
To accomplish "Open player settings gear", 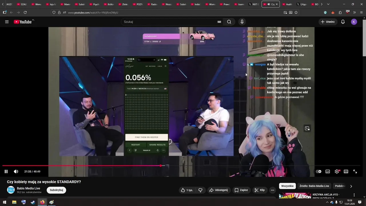I will 337,171.
